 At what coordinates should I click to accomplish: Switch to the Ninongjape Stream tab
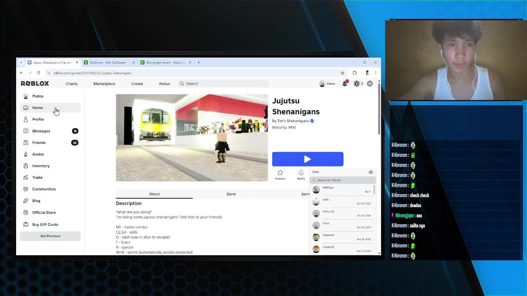click(x=166, y=62)
